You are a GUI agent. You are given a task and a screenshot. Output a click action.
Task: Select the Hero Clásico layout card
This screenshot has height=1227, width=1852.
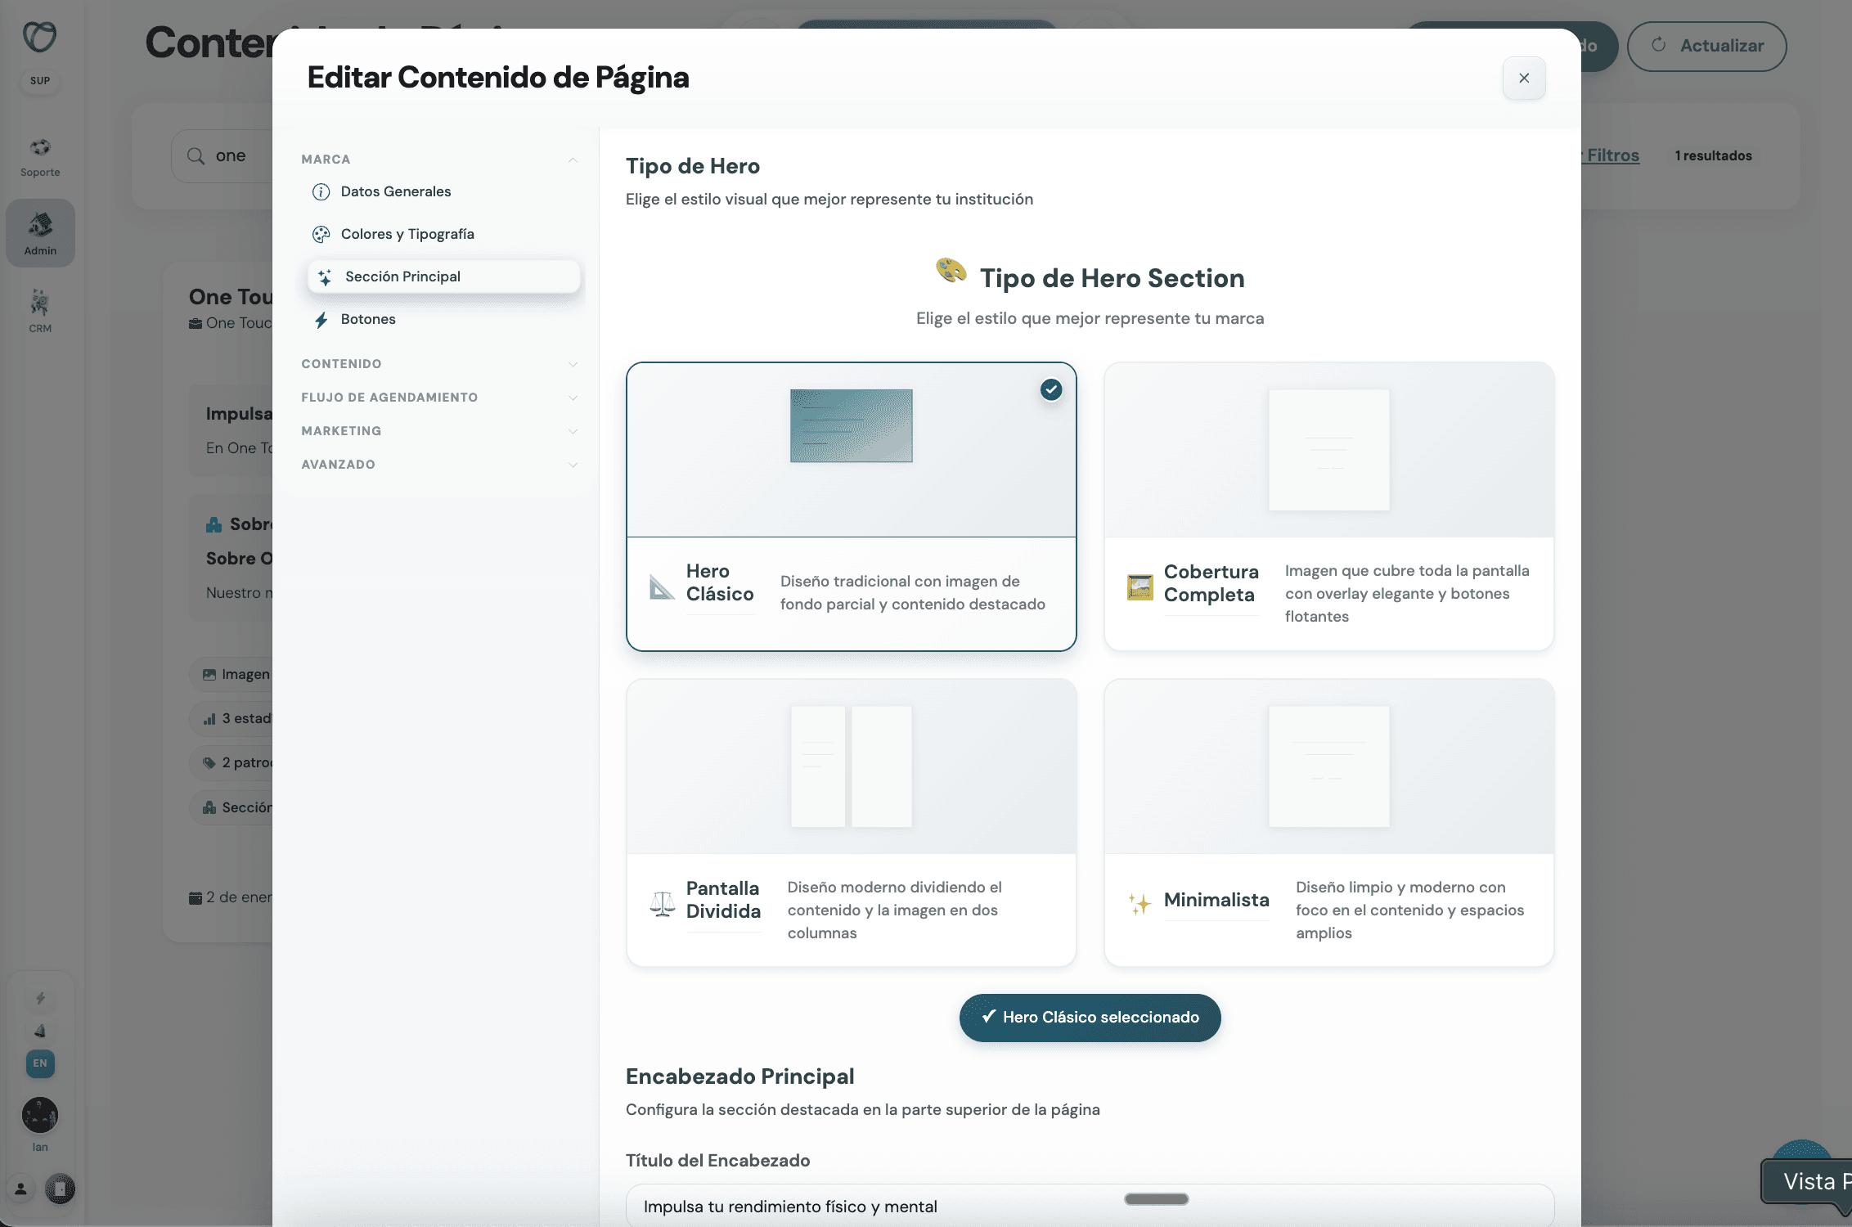click(x=851, y=506)
